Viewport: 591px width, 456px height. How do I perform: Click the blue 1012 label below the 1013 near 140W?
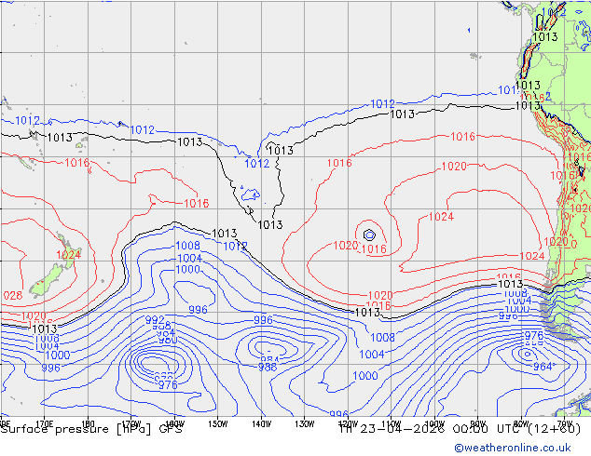[257, 163]
